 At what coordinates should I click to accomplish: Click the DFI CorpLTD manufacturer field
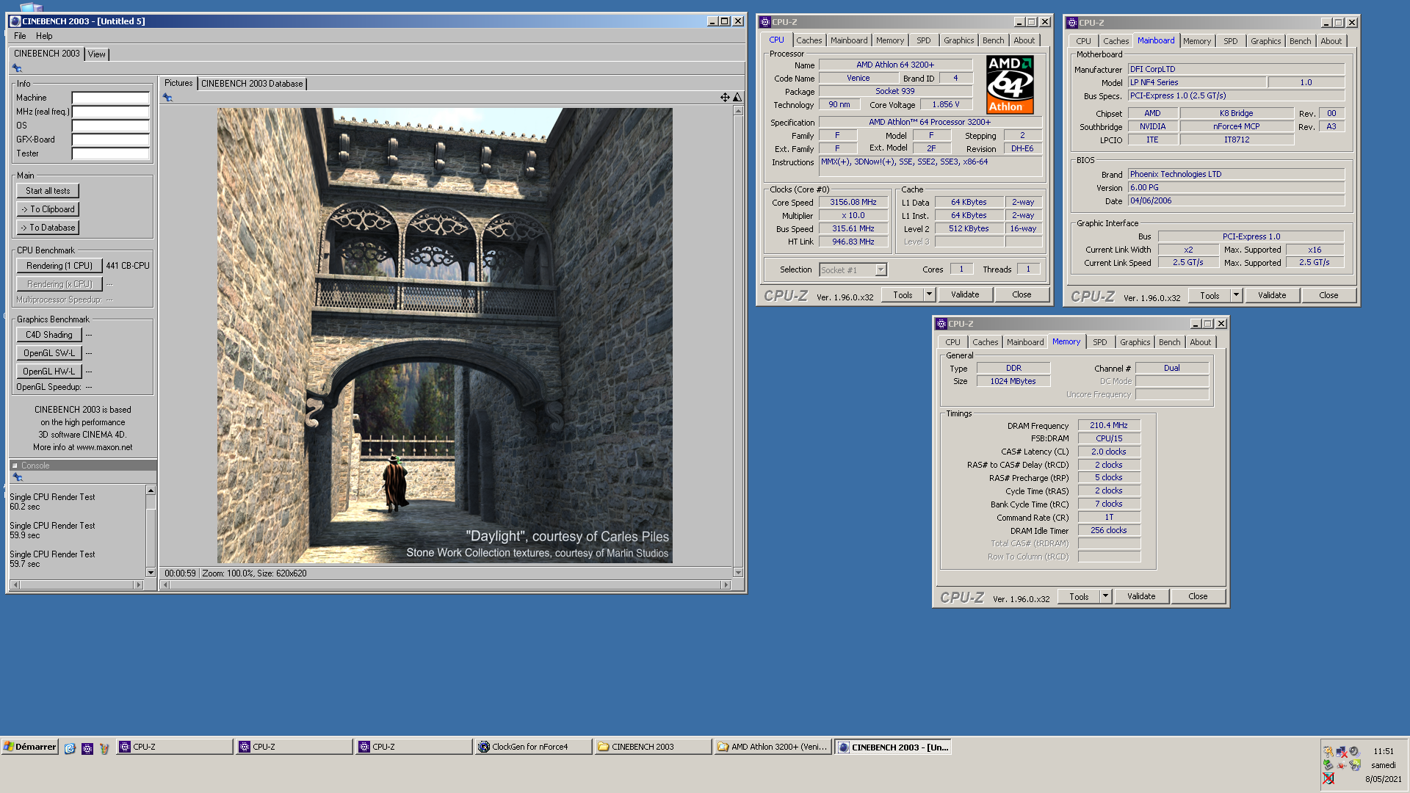pyautogui.click(x=1236, y=69)
